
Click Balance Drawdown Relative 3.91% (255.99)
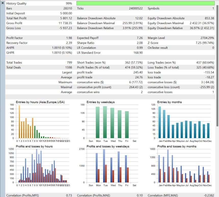tap(133, 28)
